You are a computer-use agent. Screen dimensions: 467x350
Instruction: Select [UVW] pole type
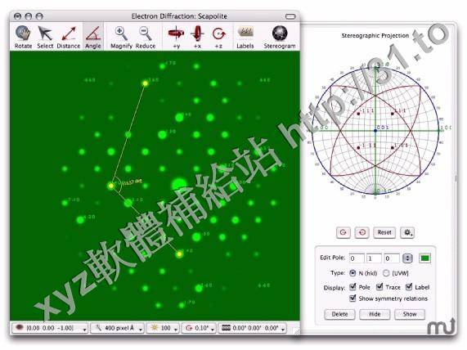click(386, 273)
